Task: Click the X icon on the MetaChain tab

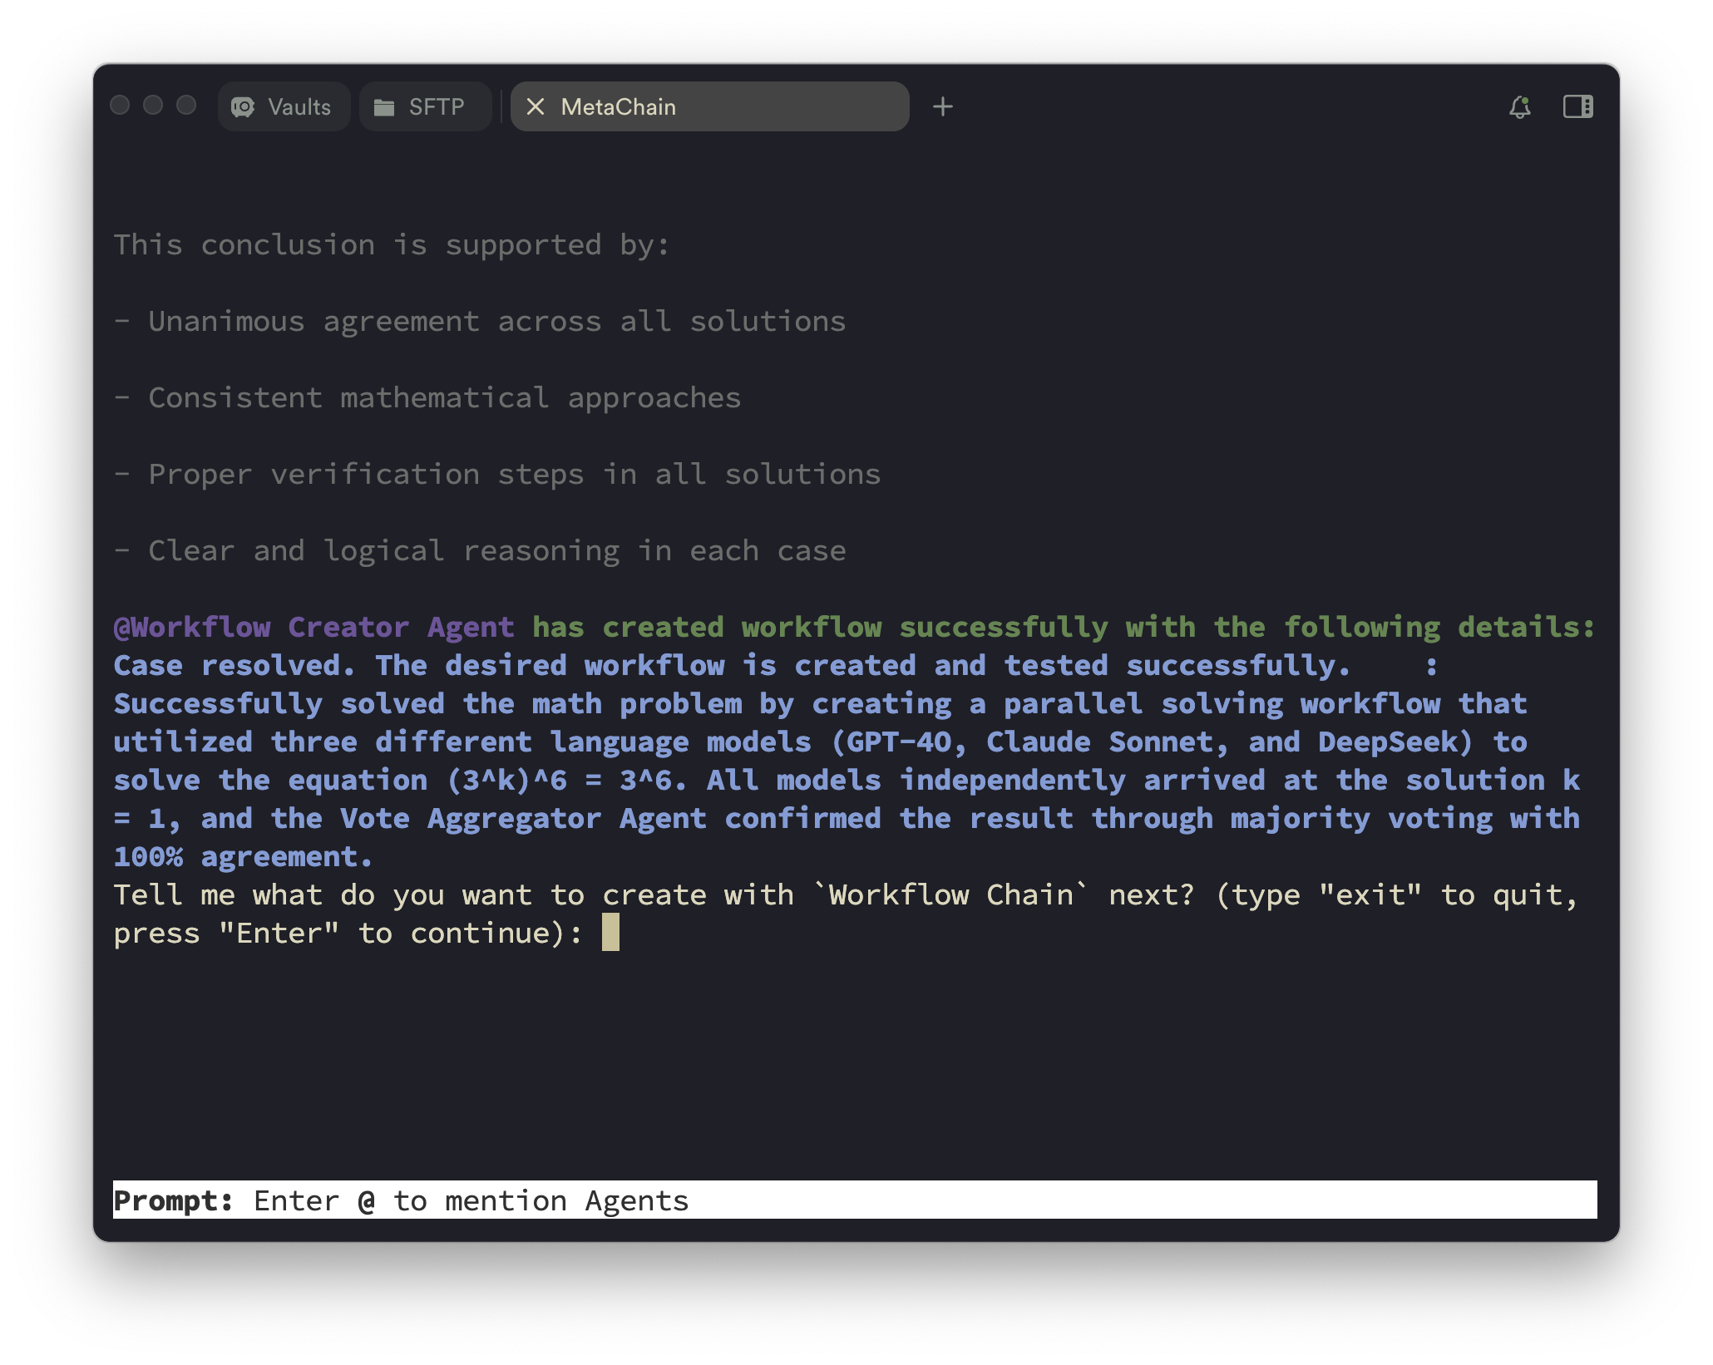Action: click(x=536, y=106)
